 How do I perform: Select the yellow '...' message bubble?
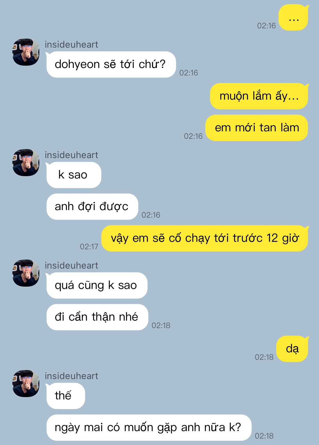coord(294,18)
